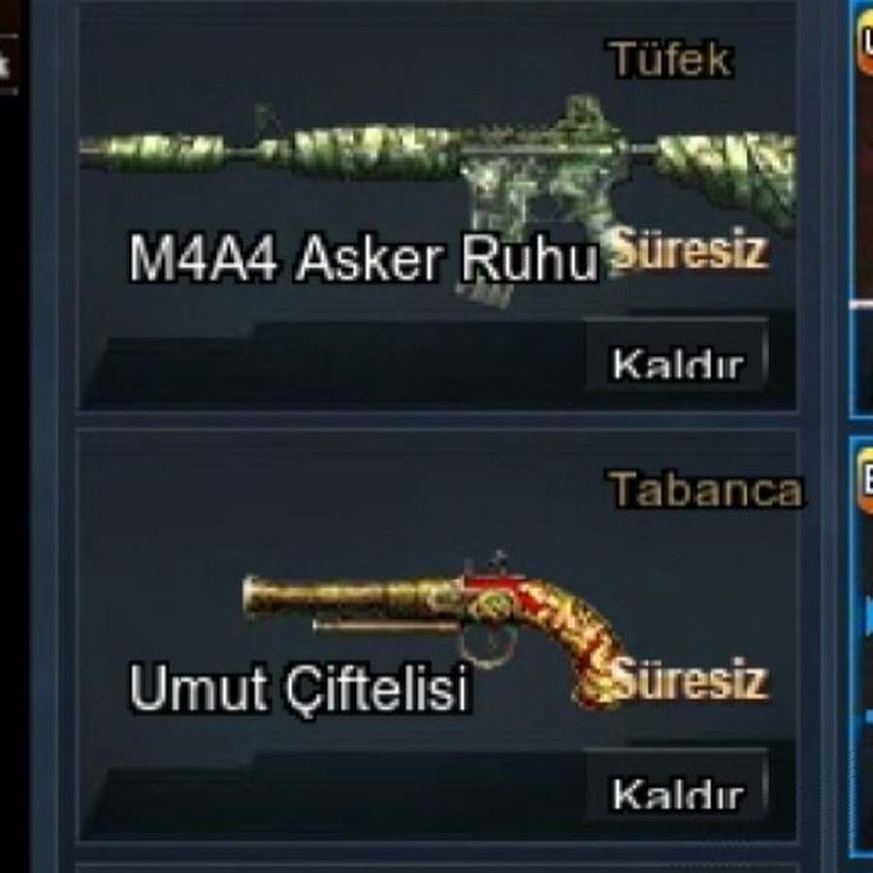
Task: Remove the M4A4 Asker Ruhu with Kaldır
Action: (677, 365)
